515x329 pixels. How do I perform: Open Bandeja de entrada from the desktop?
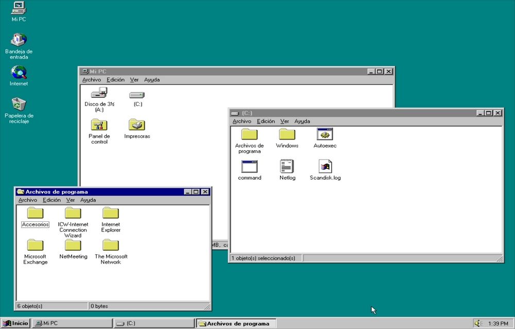[19, 40]
